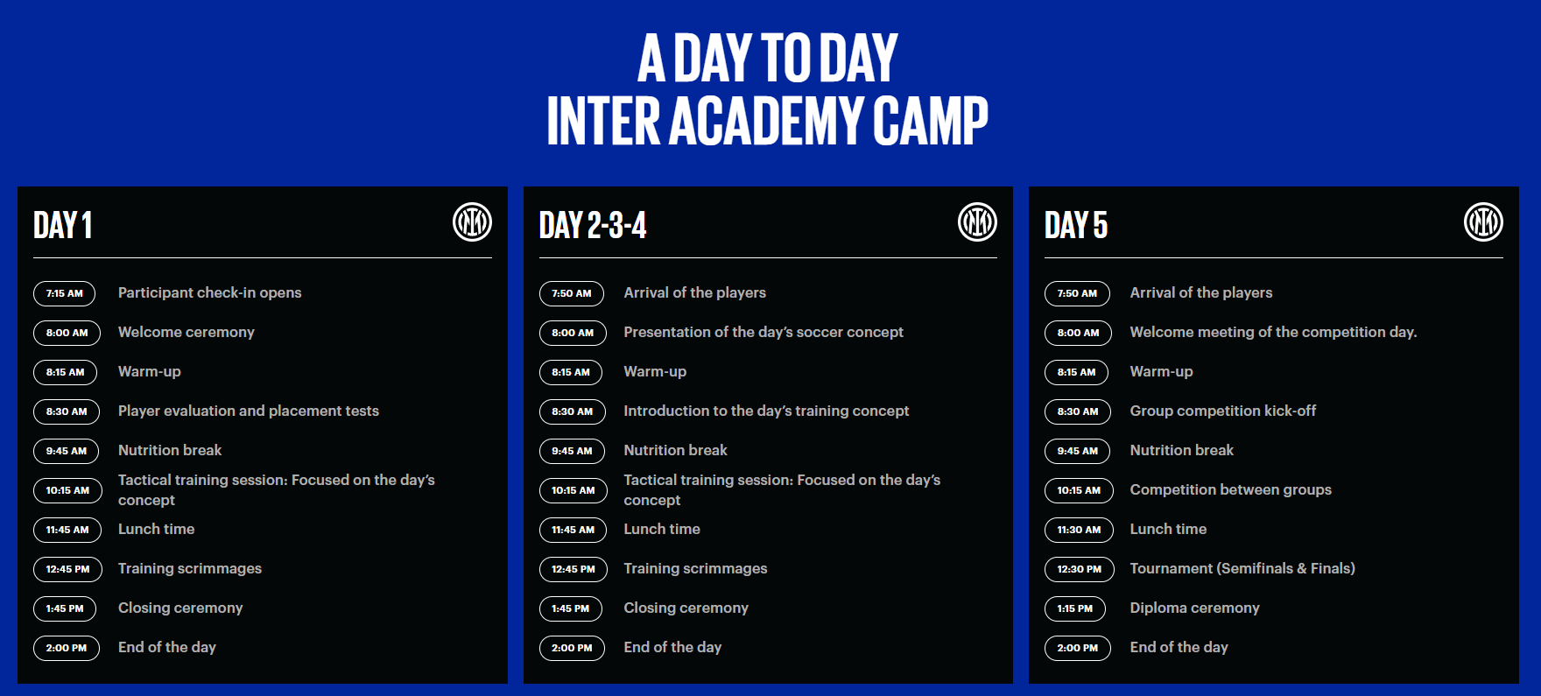Click 'Welcome ceremony' in Day 1
Viewport: 1541px width, 696px height.
click(x=186, y=332)
